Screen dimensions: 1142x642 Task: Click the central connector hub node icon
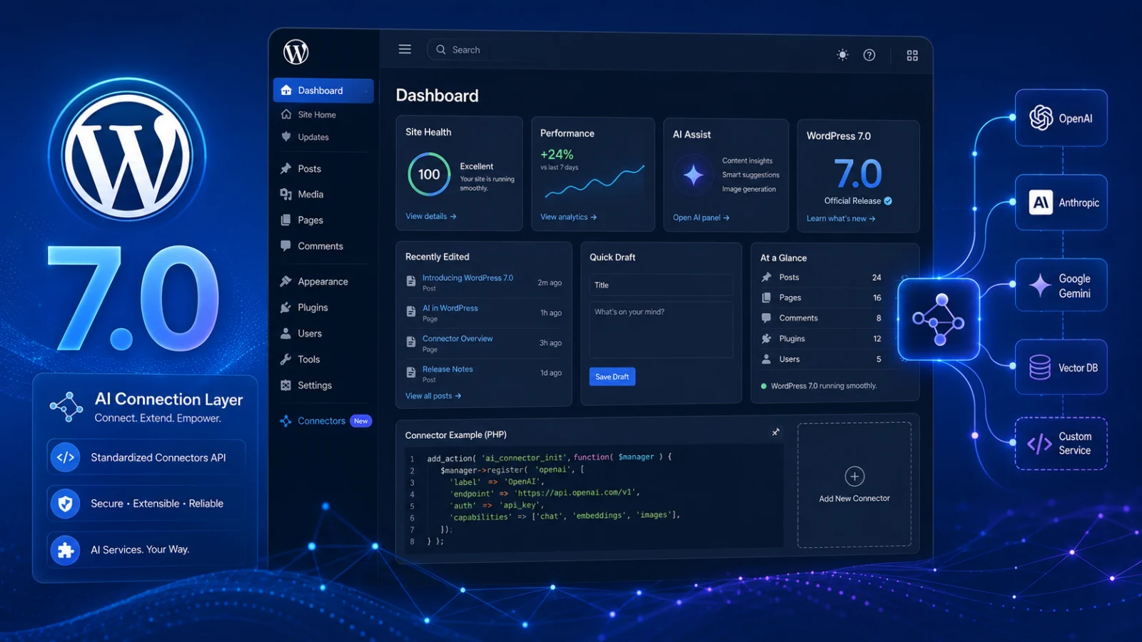pyautogui.click(x=939, y=320)
